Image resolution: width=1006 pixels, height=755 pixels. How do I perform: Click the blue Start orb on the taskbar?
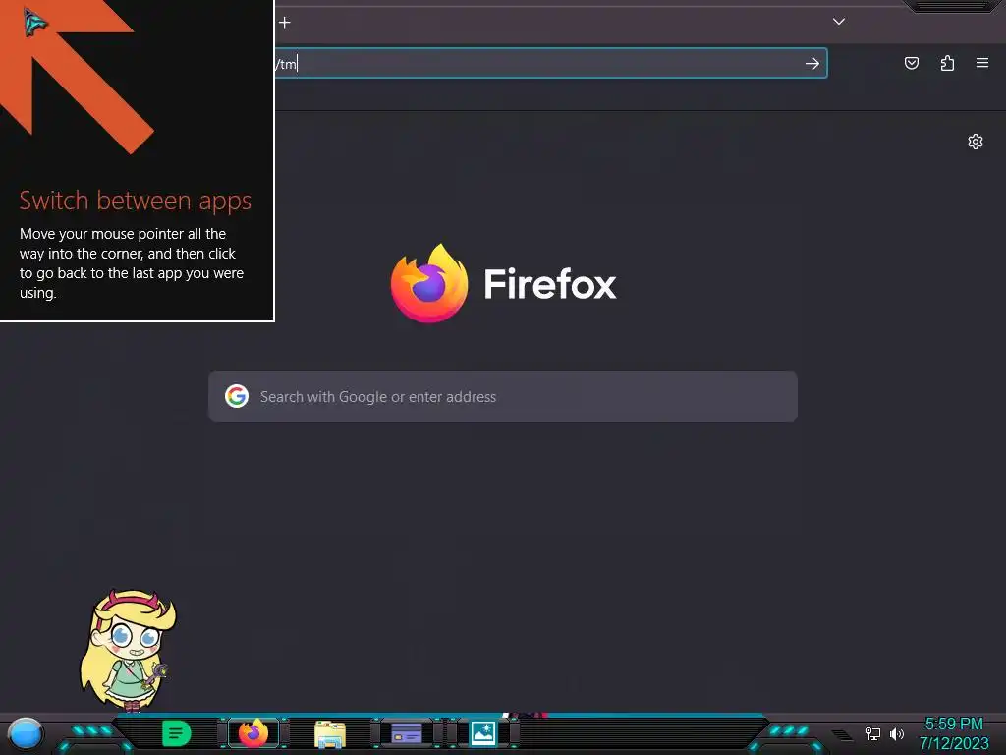(x=26, y=734)
